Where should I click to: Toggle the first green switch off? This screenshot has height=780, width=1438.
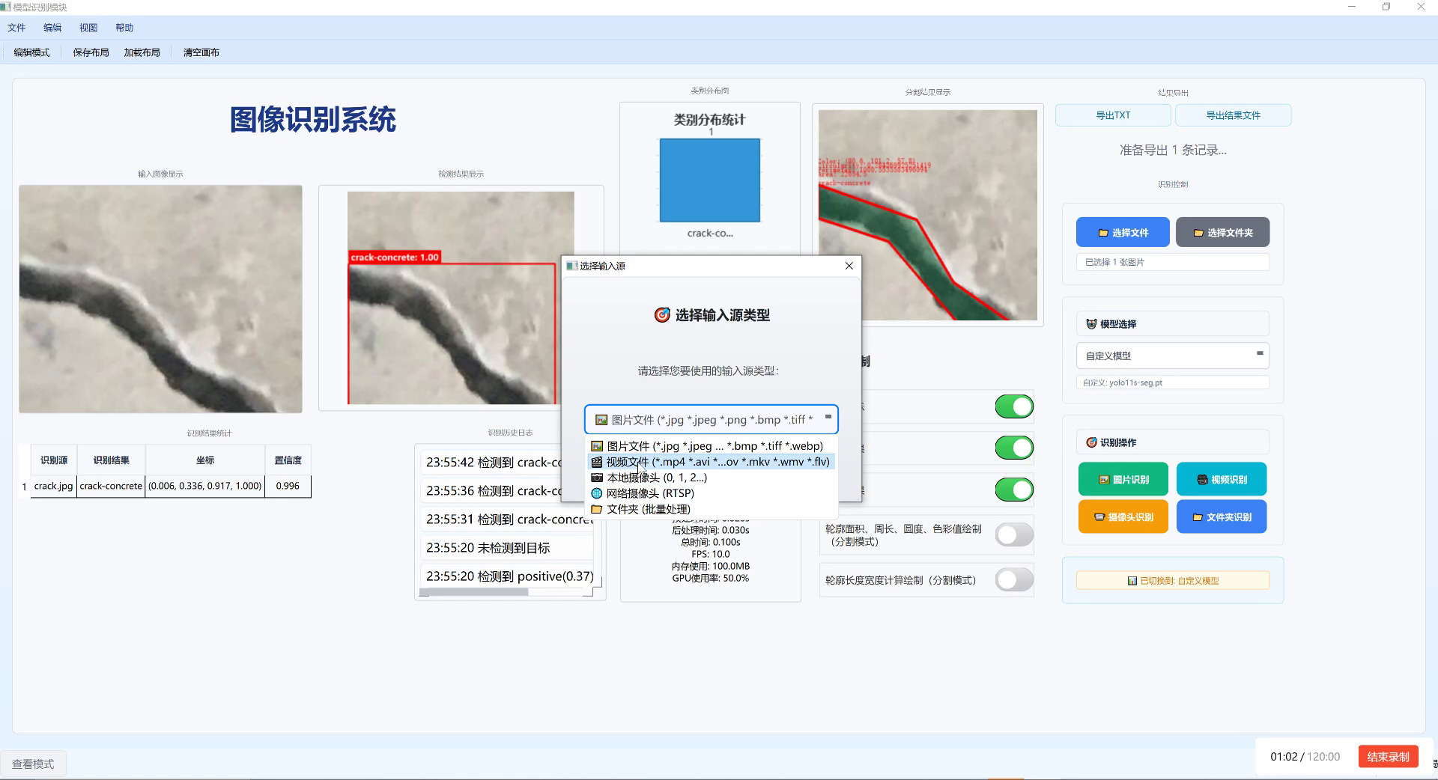(1014, 406)
